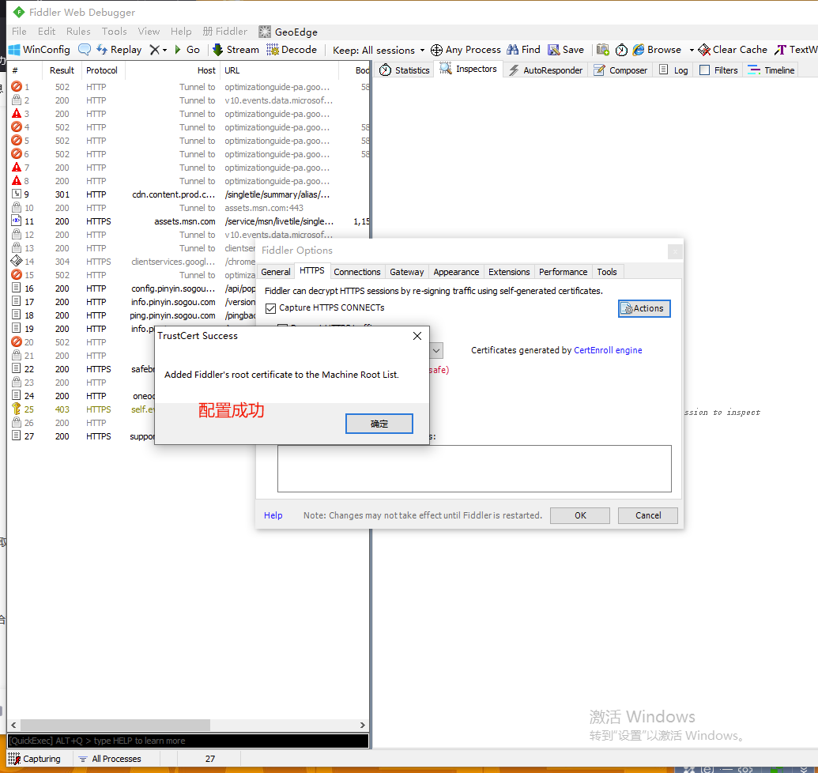Save sessions with the Save icon
This screenshot has height=773, width=818.
(x=566, y=50)
